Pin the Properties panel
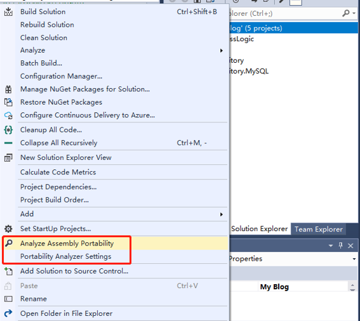This screenshot has height=321, width=360. (341, 246)
